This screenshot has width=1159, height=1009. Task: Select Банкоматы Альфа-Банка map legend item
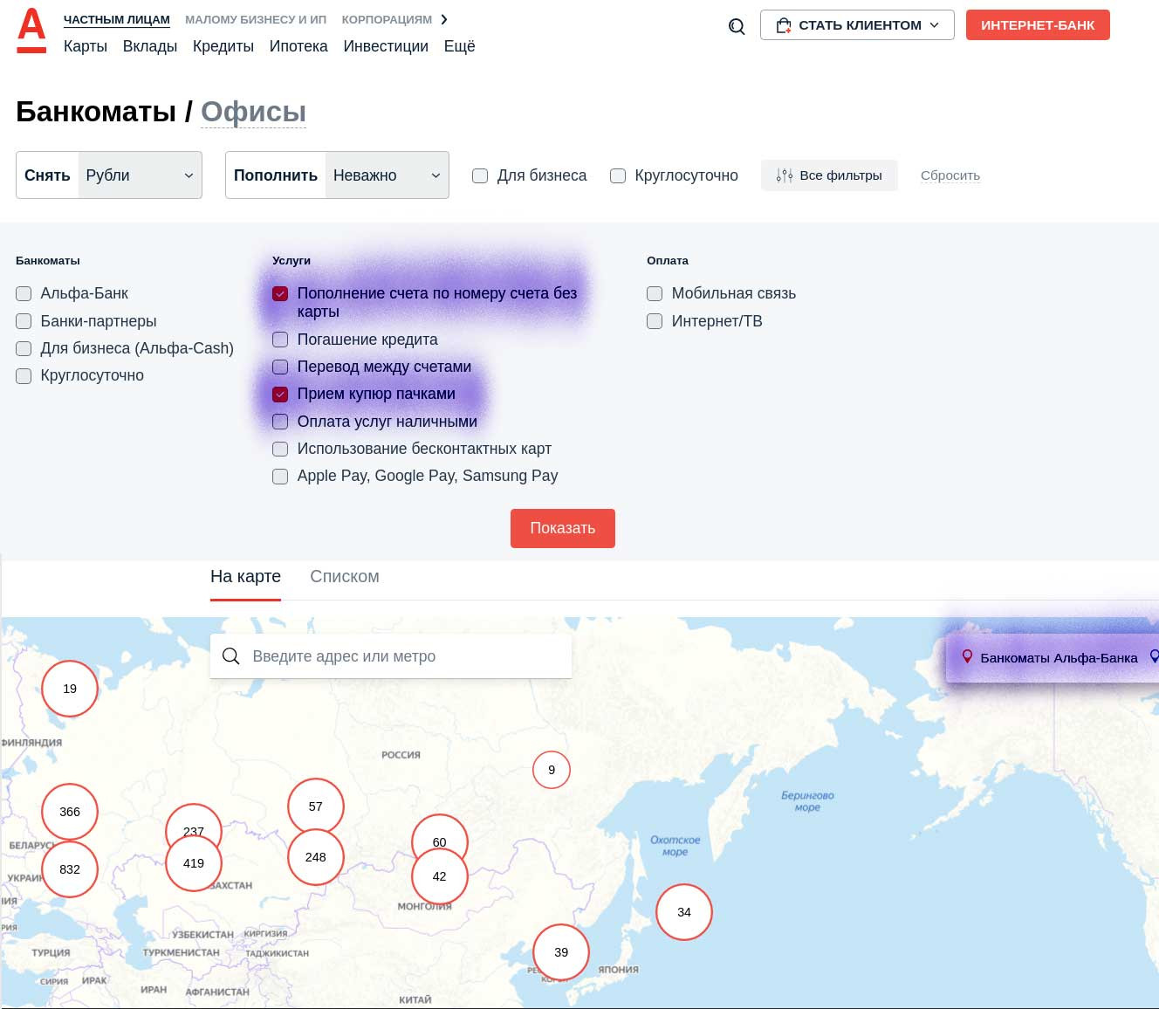1050,657
